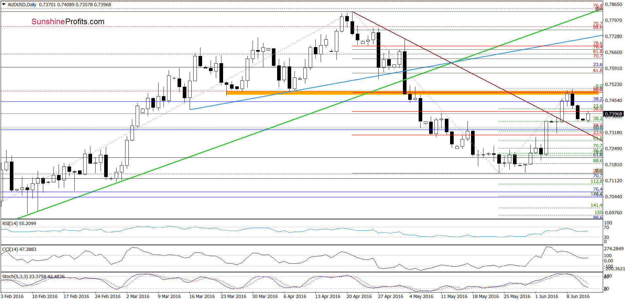The width and height of the screenshot is (625, 301).
Task: Select the current price tag 0.73968
Action: click(x=614, y=114)
